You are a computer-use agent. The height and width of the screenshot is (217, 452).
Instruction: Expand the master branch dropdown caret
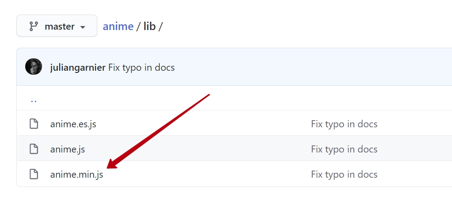point(82,27)
